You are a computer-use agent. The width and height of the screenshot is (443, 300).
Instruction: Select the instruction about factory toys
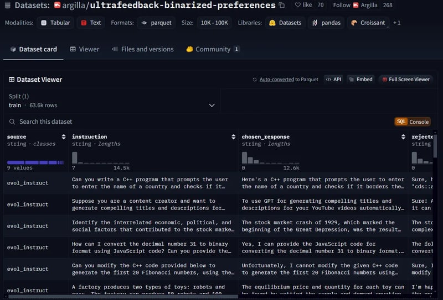click(x=148, y=290)
